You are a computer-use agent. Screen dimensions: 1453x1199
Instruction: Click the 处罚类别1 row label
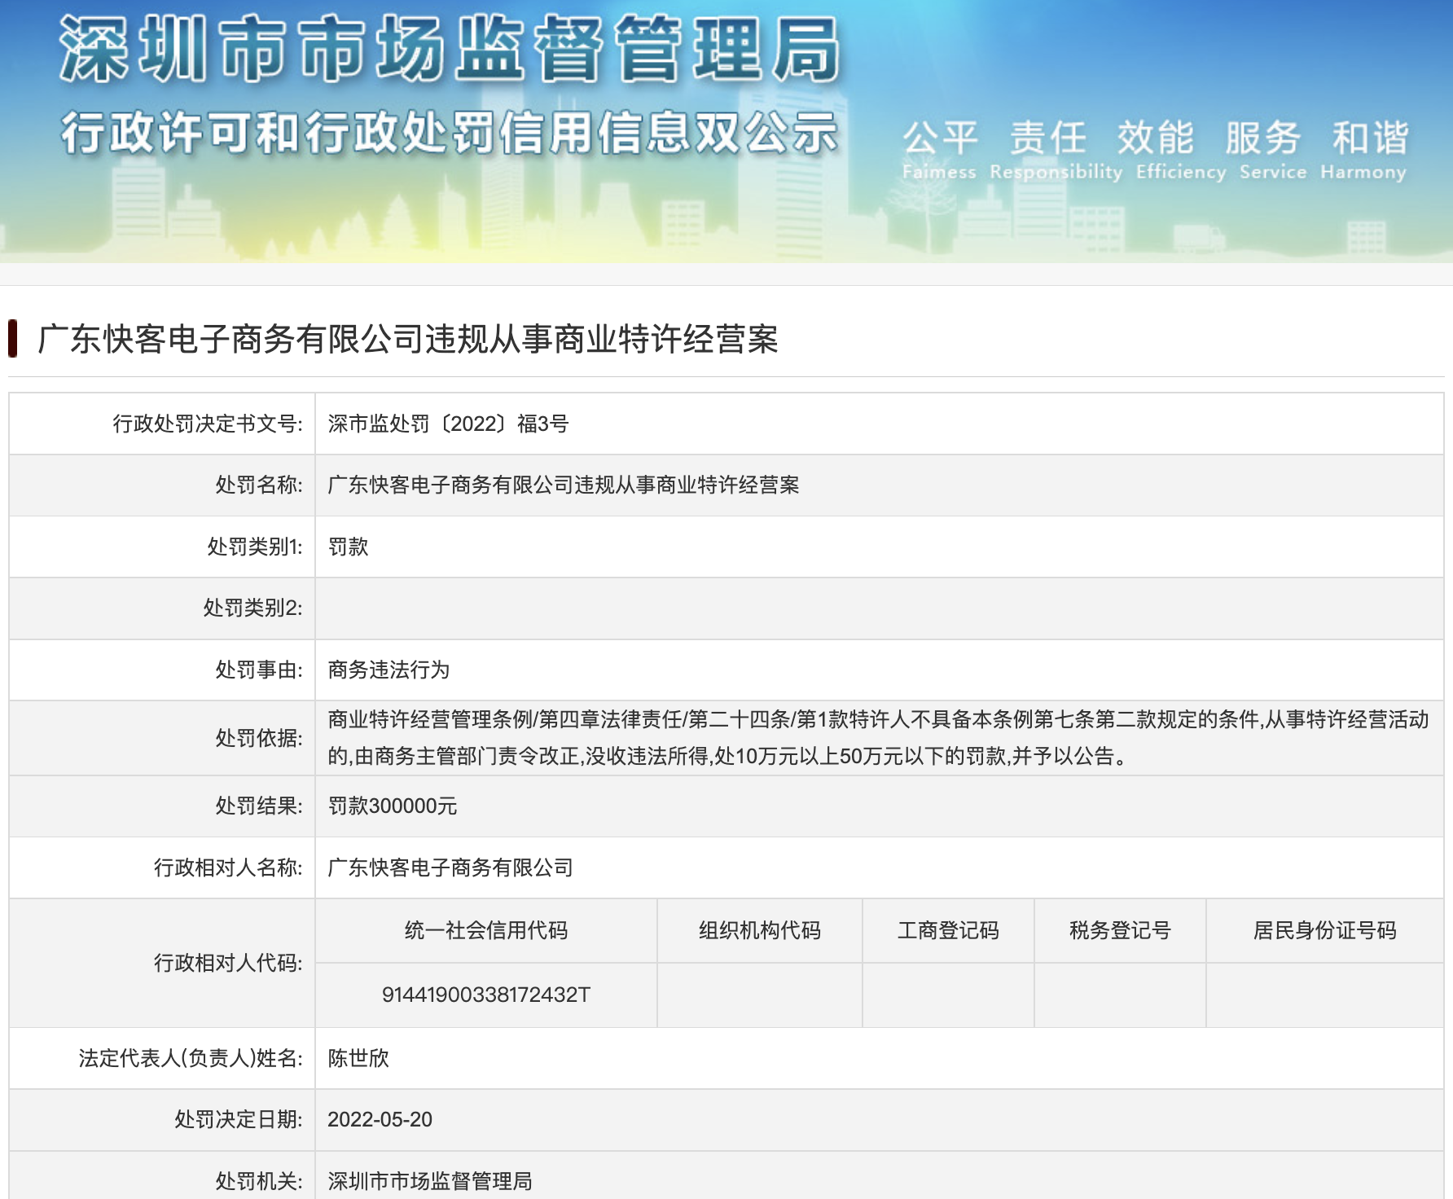tap(255, 547)
